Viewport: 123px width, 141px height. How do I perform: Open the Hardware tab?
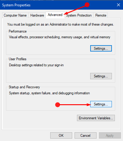37,15
